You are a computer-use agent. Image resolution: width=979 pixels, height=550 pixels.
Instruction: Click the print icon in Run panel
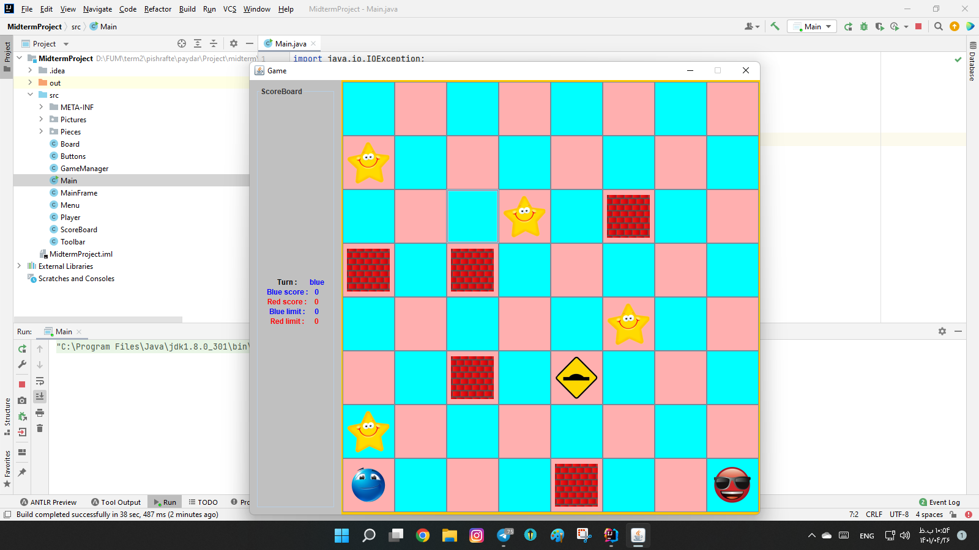(40, 413)
